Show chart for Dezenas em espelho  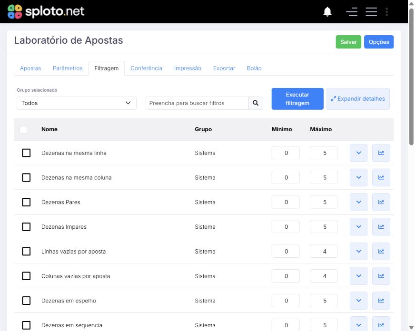click(381, 301)
